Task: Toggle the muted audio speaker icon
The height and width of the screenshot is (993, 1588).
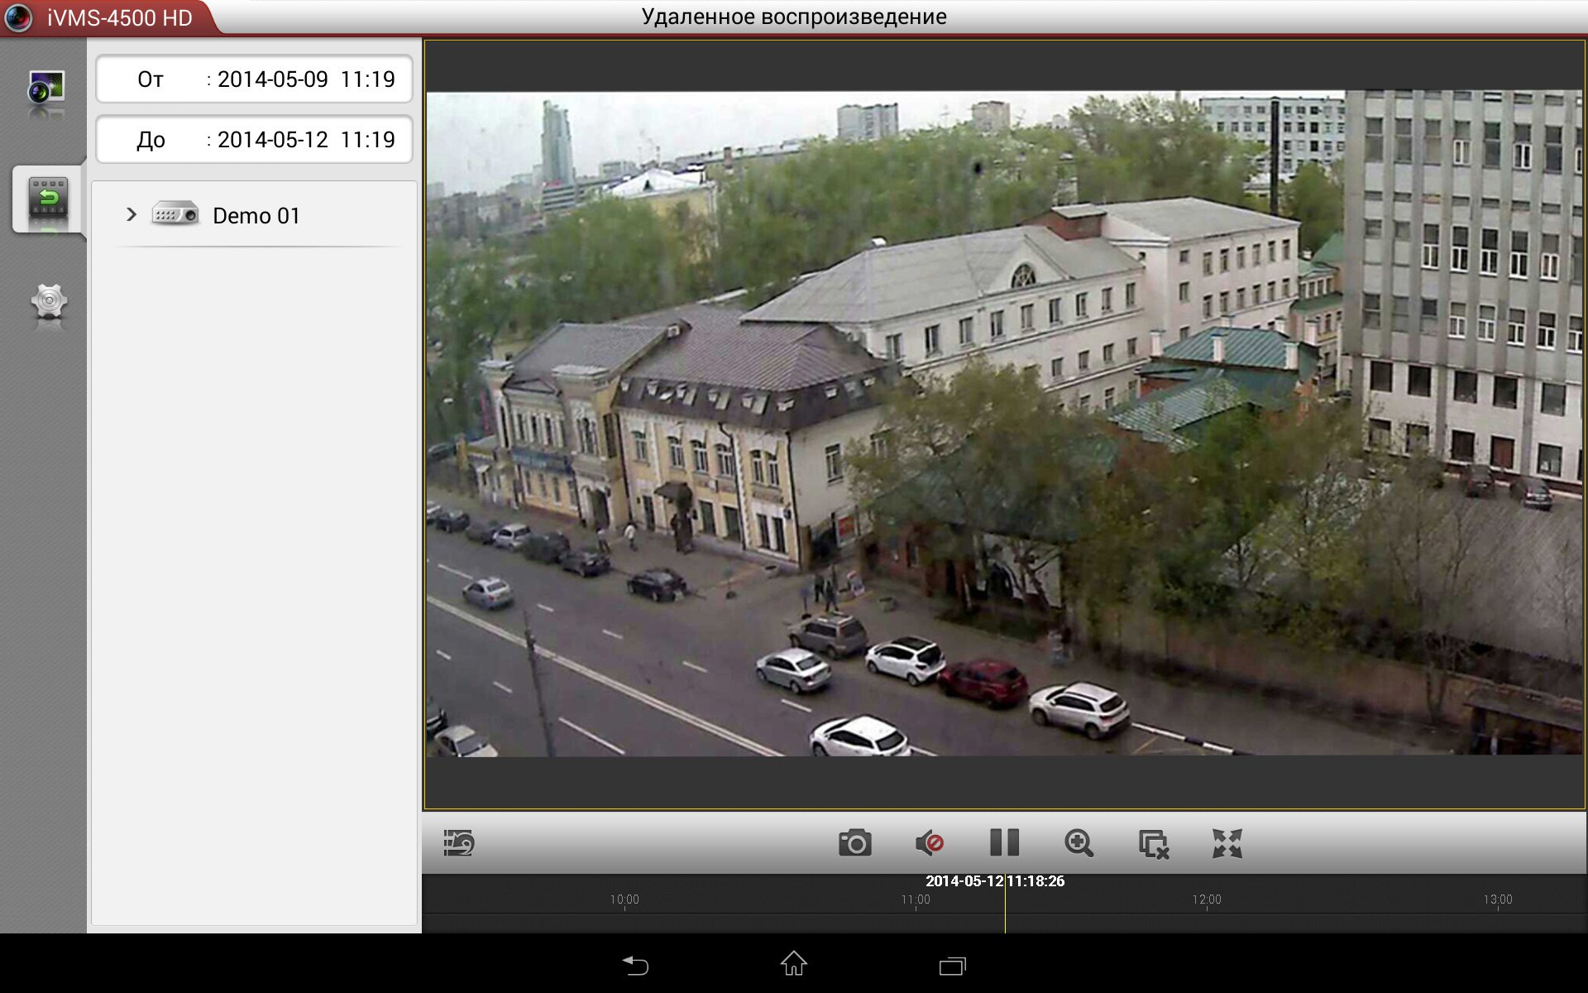Action: [x=930, y=843]
